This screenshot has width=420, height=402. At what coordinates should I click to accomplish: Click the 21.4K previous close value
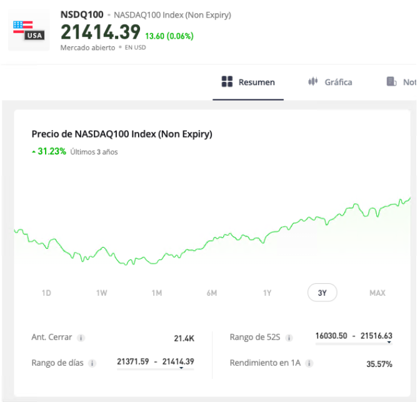pyautogui.click(x=184, y=338)
